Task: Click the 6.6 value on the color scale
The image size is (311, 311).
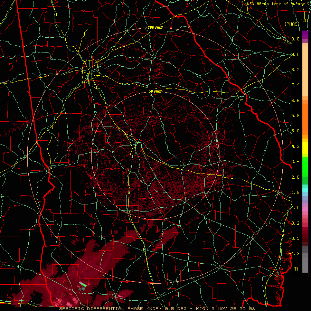Action: coord(295,100)
